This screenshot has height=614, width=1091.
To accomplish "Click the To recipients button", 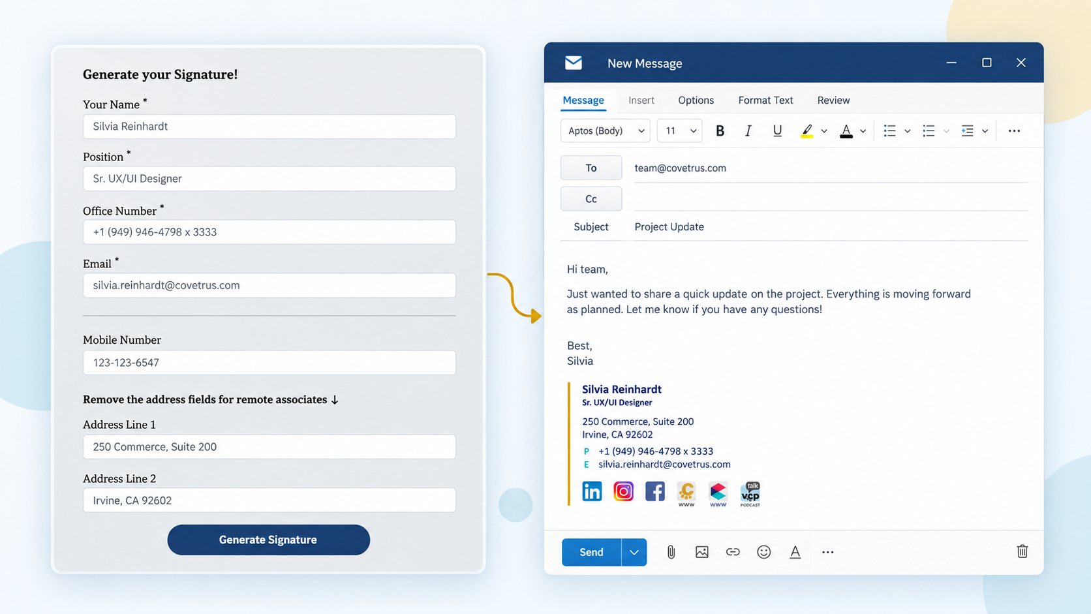I will [591, 168].
